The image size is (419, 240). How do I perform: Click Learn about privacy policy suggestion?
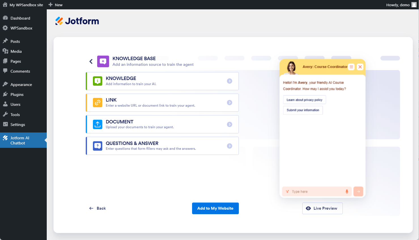(x=305, y=100)
